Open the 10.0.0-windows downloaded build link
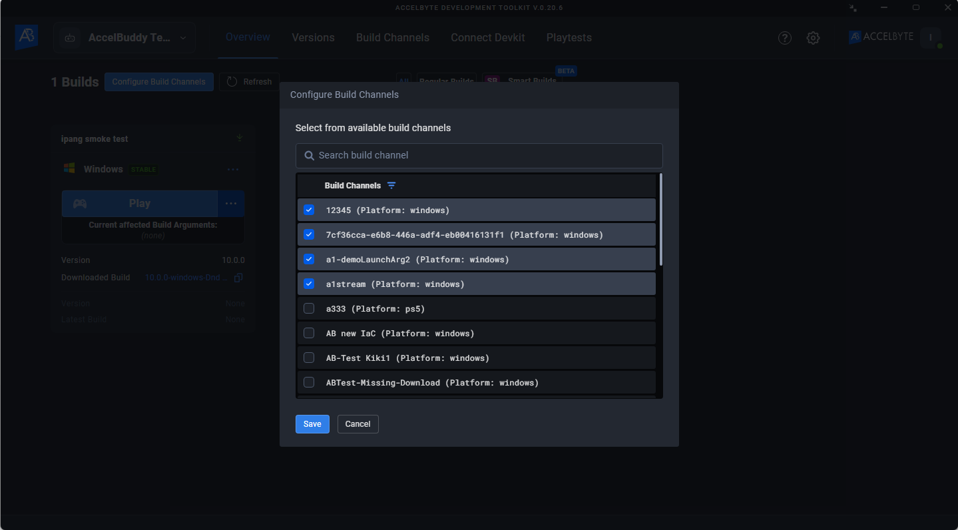Viewport: 958px width, 530px height. tap(186, 278)
